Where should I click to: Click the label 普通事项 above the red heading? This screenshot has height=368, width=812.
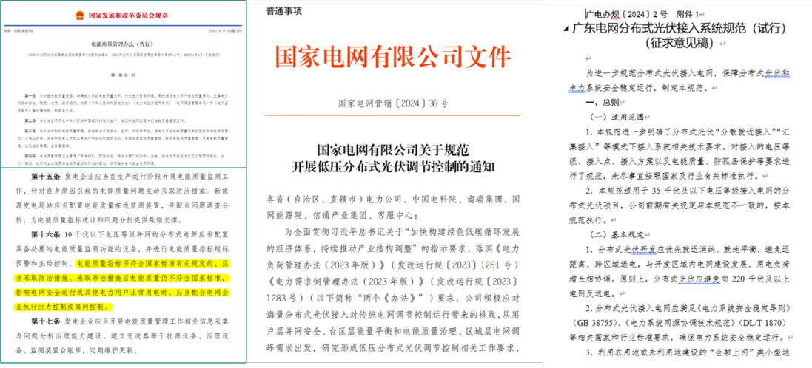point(283,11)
